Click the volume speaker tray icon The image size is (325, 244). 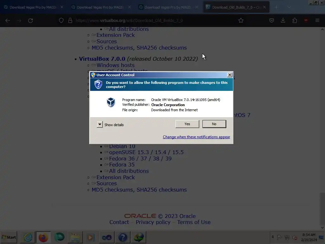295,237
